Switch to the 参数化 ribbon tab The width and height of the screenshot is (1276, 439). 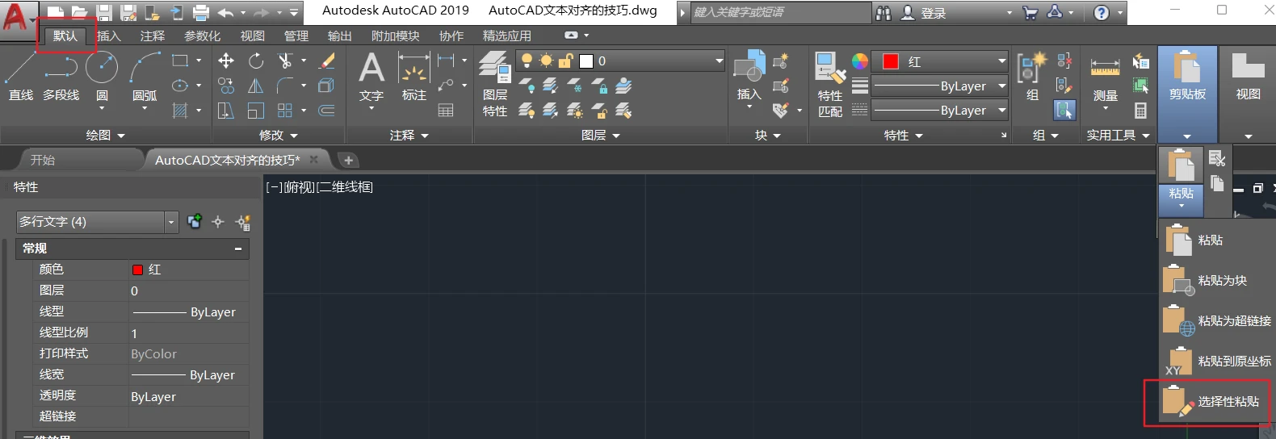pos(202,36)
